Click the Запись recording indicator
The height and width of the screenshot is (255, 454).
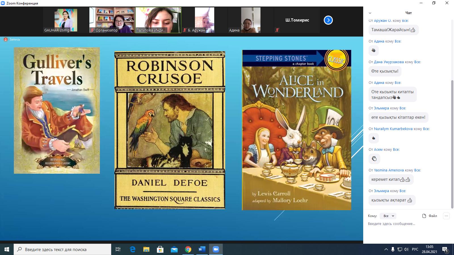click(x=12, y=39)
